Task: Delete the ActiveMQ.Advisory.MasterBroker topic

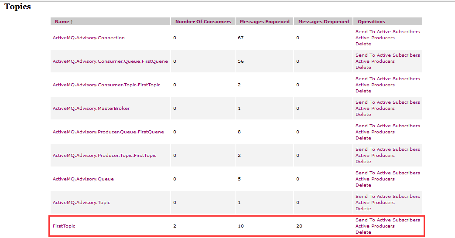Action: [x=363, y=114]
